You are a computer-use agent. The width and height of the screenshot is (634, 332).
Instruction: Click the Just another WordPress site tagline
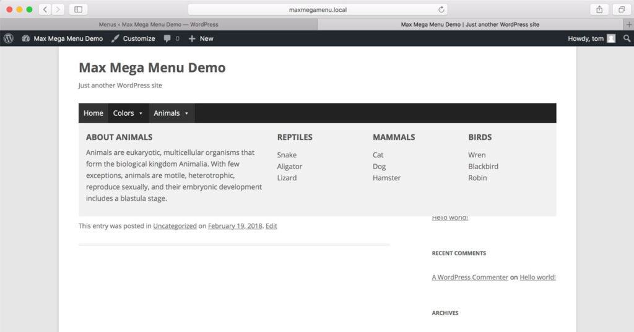coord(120,85)
